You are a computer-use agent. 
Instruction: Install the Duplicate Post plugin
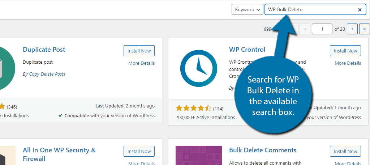point(139,51)
